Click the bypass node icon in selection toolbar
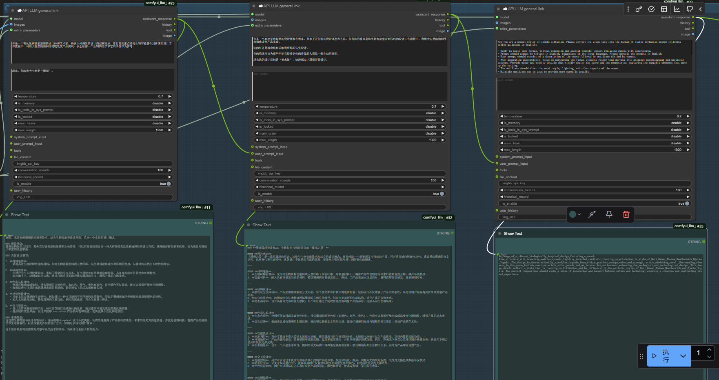Viewport: 719px width, 380px height. [592, 214]
